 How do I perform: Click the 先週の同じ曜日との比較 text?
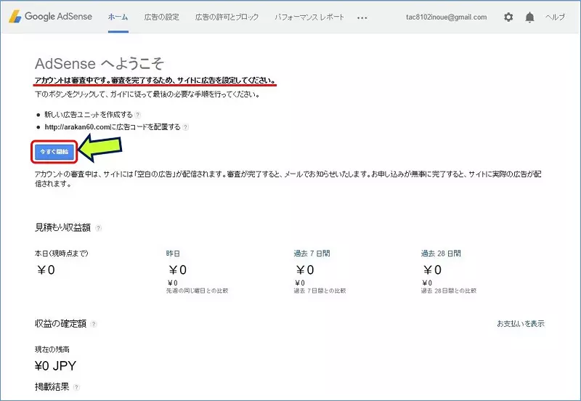197,291
